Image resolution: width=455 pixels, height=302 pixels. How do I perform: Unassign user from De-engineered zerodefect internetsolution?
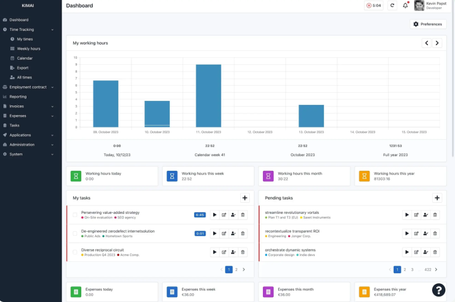tap(233, 234)
